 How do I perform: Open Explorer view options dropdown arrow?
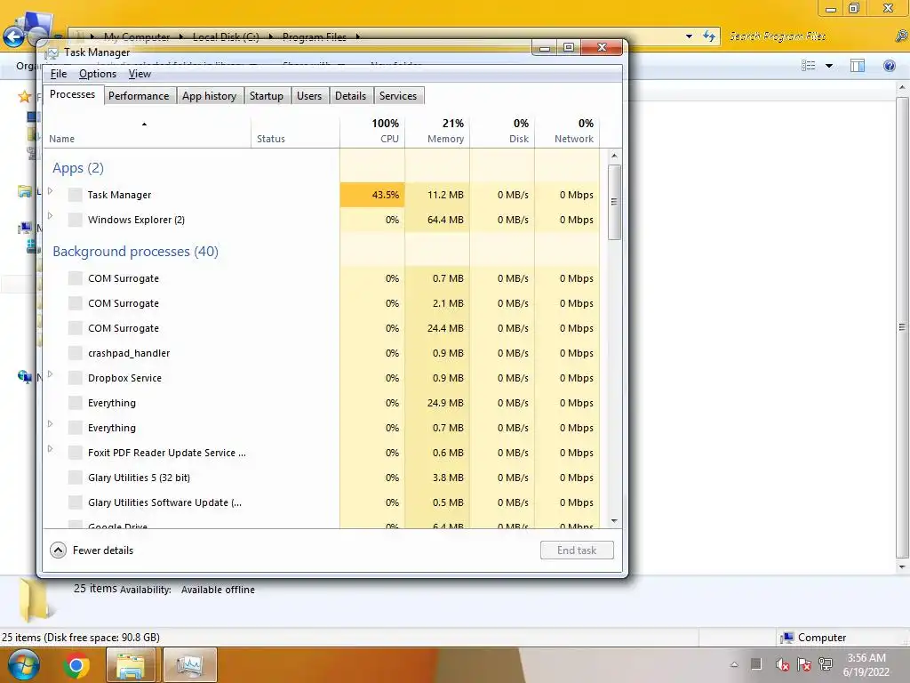click(x=829, y=66)
